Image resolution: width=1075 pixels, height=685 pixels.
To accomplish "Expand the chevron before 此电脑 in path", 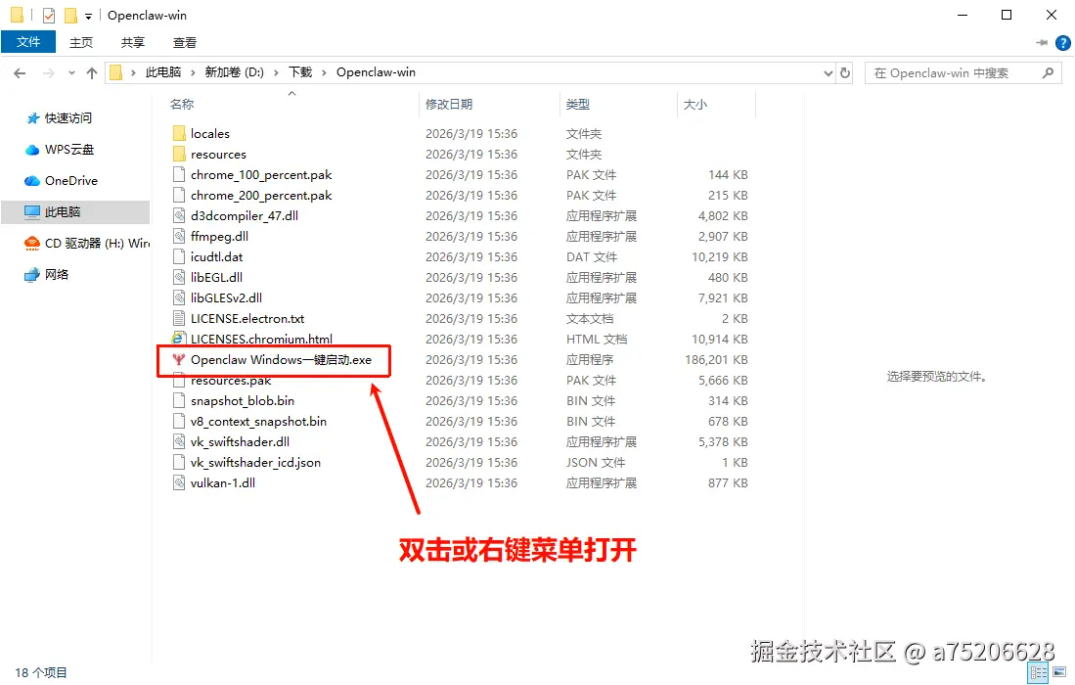I will (133, 72).
